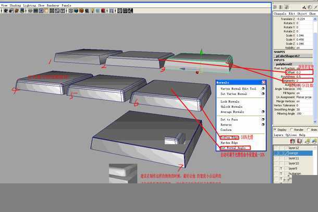The image size is (318, 212).
Task: Choose Lock Normals in Normals menu
Action: [x=230, y=102]
